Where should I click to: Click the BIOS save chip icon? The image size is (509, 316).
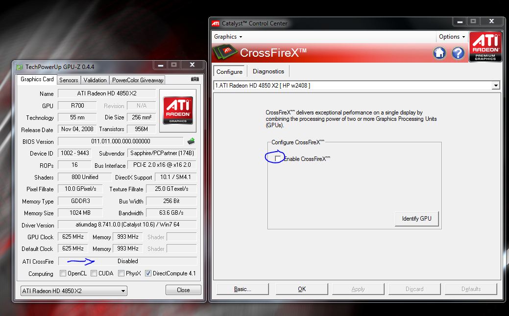[191, 141]
